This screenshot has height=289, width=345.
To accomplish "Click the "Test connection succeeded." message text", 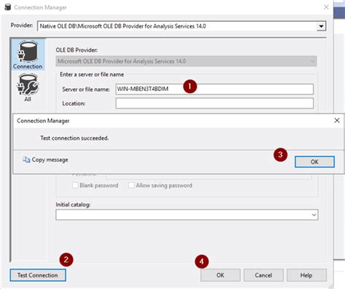I will [x=74, y=138].
